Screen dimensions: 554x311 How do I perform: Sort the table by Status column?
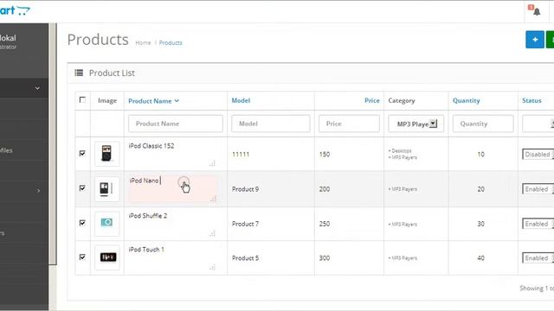[531, 100]
